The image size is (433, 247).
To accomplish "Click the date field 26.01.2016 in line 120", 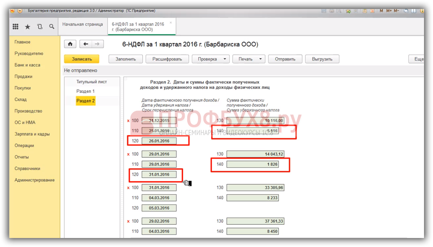I will point(159,141).
